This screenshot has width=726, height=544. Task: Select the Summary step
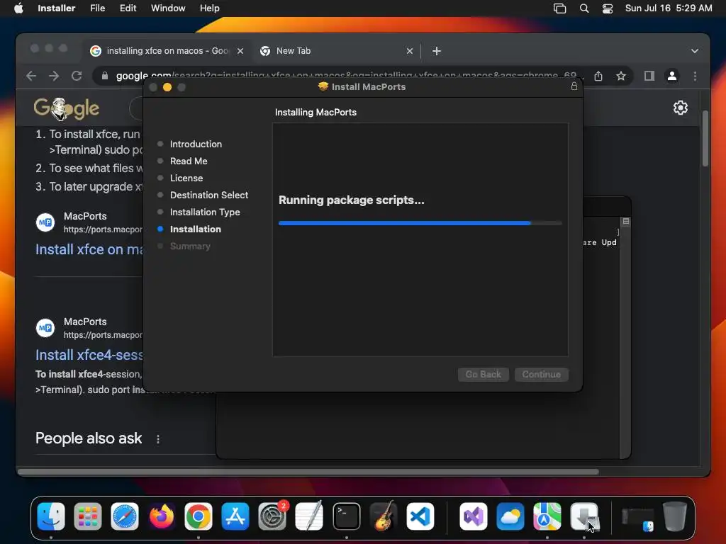click(190, 246)
